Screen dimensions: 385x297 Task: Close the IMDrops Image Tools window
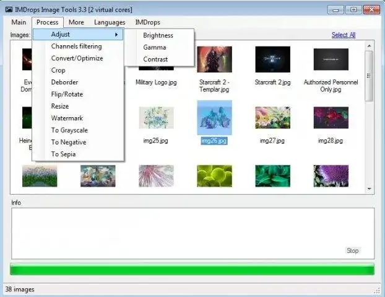pos(371,10)
